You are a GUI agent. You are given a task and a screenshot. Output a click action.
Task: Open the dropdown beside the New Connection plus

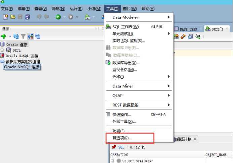pos(10,36)
